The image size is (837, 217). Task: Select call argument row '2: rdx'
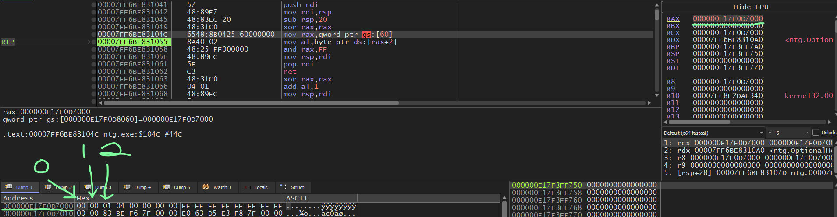tap(748, 150)
